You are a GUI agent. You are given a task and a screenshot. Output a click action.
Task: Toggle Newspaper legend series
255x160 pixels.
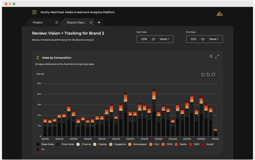click(138, 144)
